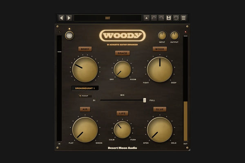Open the preset name display
Viewport: 245px width, 163px height.
click(107, 18)
